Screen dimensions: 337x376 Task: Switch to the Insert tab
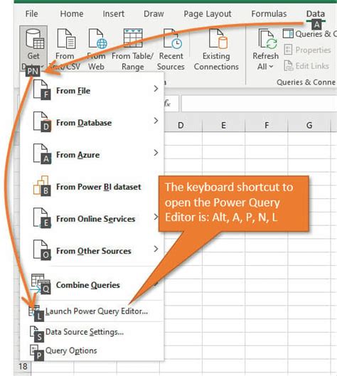pos(114,14)
